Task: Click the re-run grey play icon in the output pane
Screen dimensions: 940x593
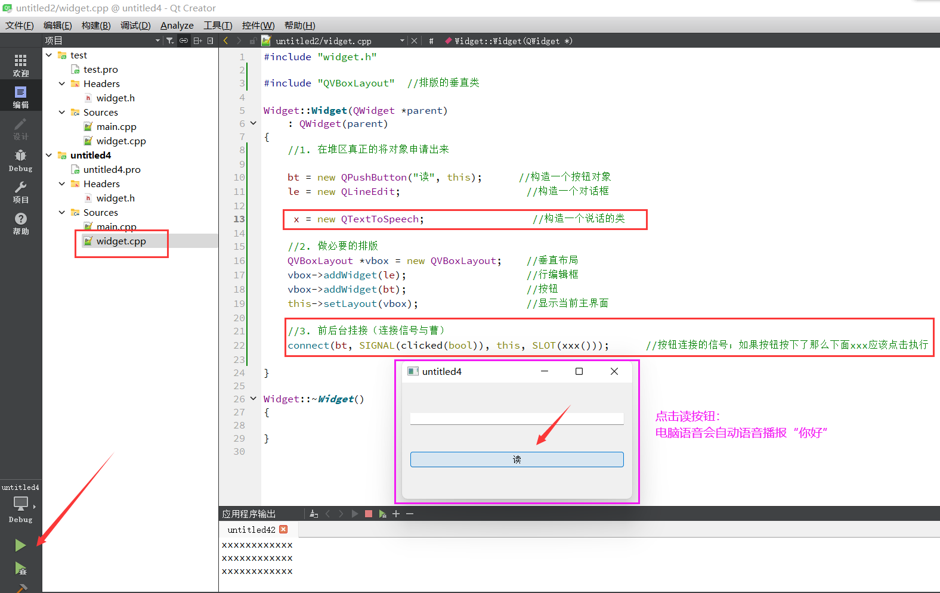Action: (x=355, y=514)
